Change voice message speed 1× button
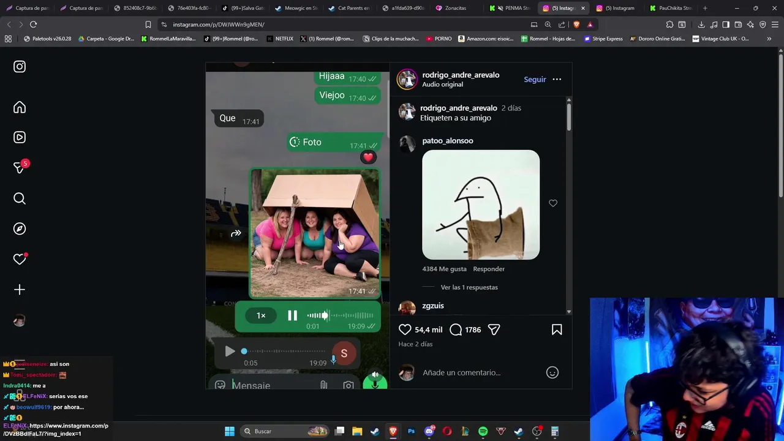 tap(261, 315)
